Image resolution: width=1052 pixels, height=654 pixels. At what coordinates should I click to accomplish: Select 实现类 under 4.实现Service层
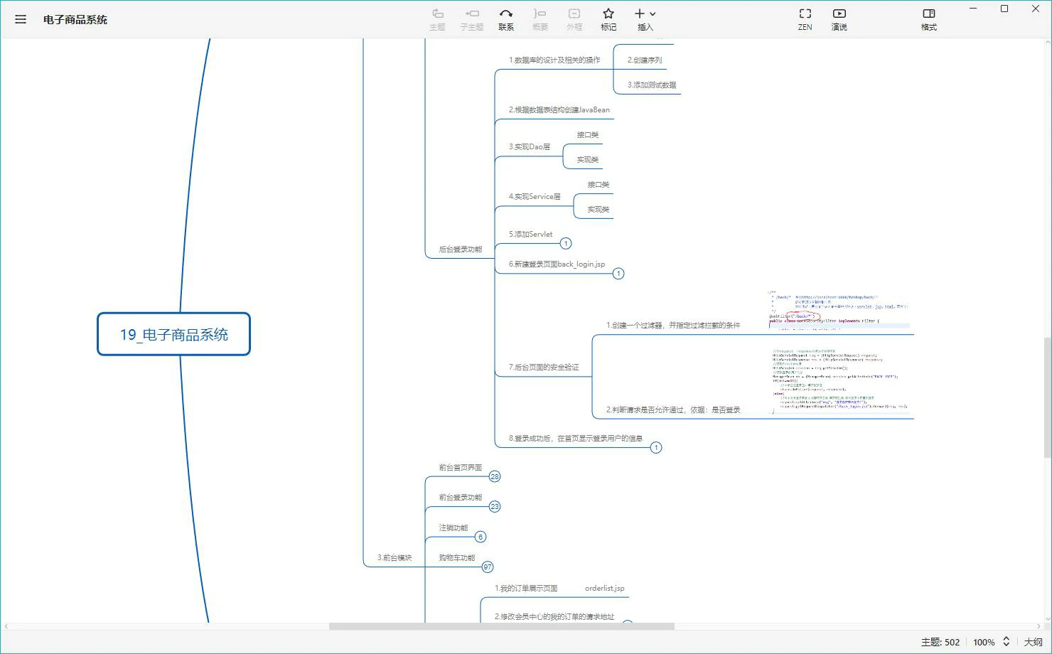tap(599, 210)
